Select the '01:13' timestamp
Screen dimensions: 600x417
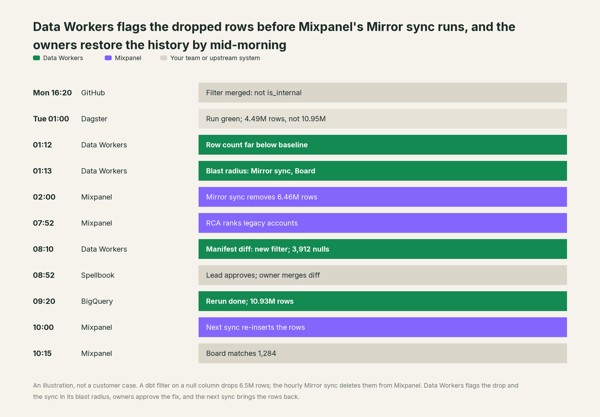click(42, 171)
